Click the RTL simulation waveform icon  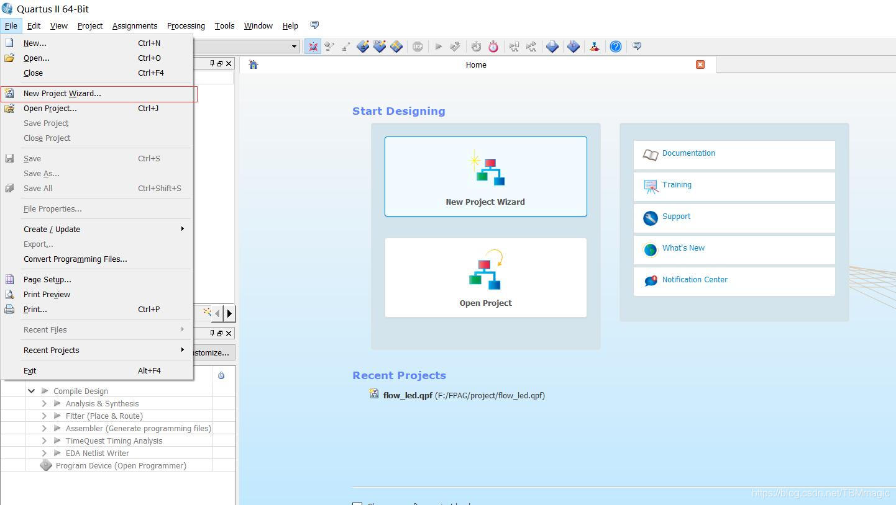coord(514,47)
